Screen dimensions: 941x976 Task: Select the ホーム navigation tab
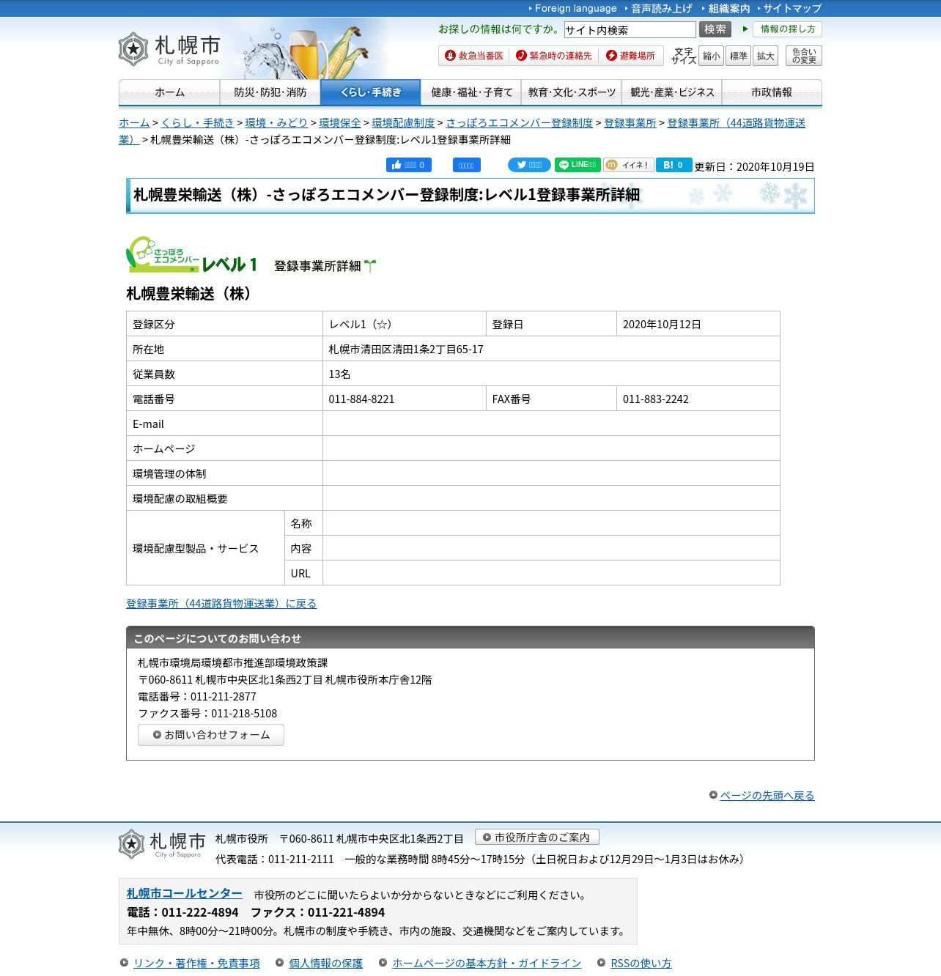[169, 92]
